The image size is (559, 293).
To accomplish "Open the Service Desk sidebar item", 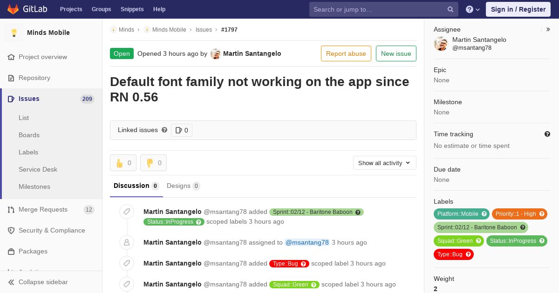I will click(38, 169).
